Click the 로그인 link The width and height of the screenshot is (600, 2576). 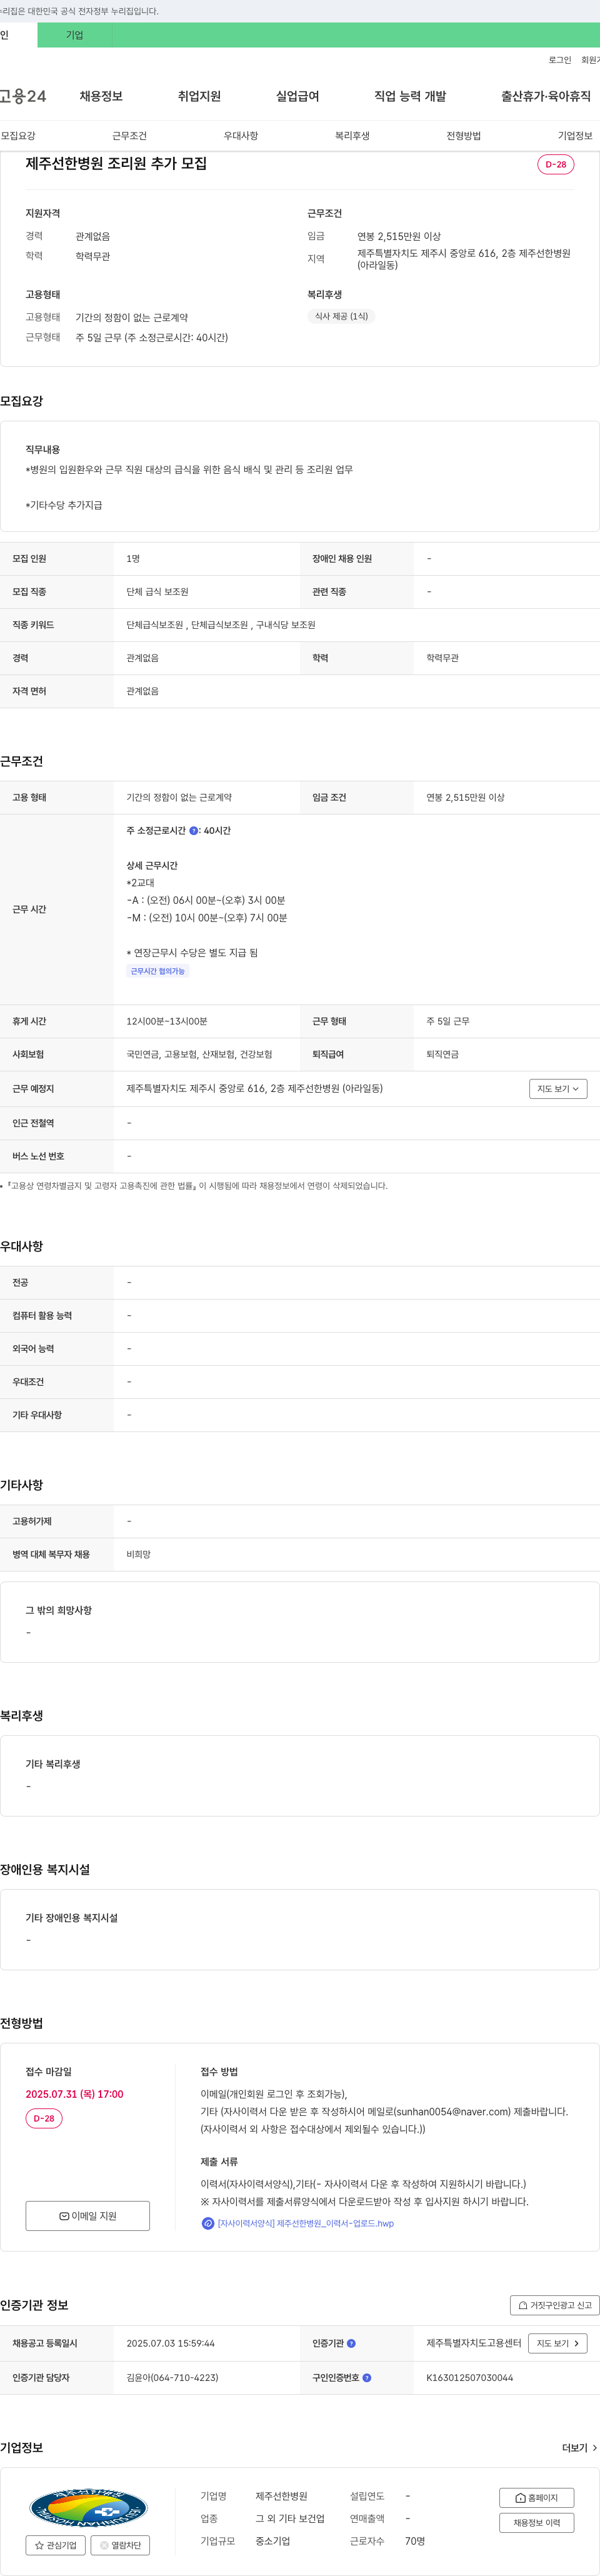[x=560, y=60]
